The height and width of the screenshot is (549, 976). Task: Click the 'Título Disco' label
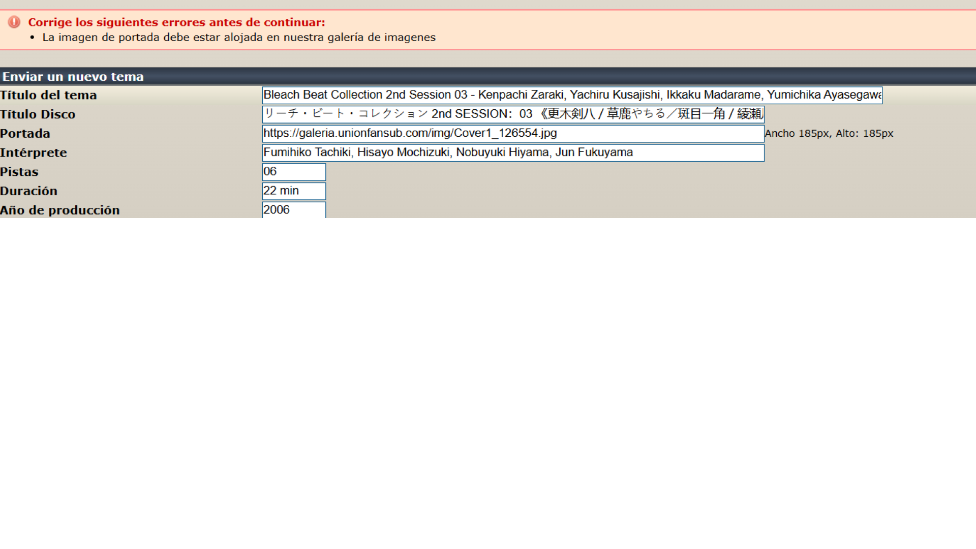pos(38,114)
